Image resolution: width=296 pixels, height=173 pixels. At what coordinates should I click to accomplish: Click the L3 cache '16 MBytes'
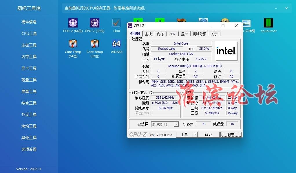(212, 113)
